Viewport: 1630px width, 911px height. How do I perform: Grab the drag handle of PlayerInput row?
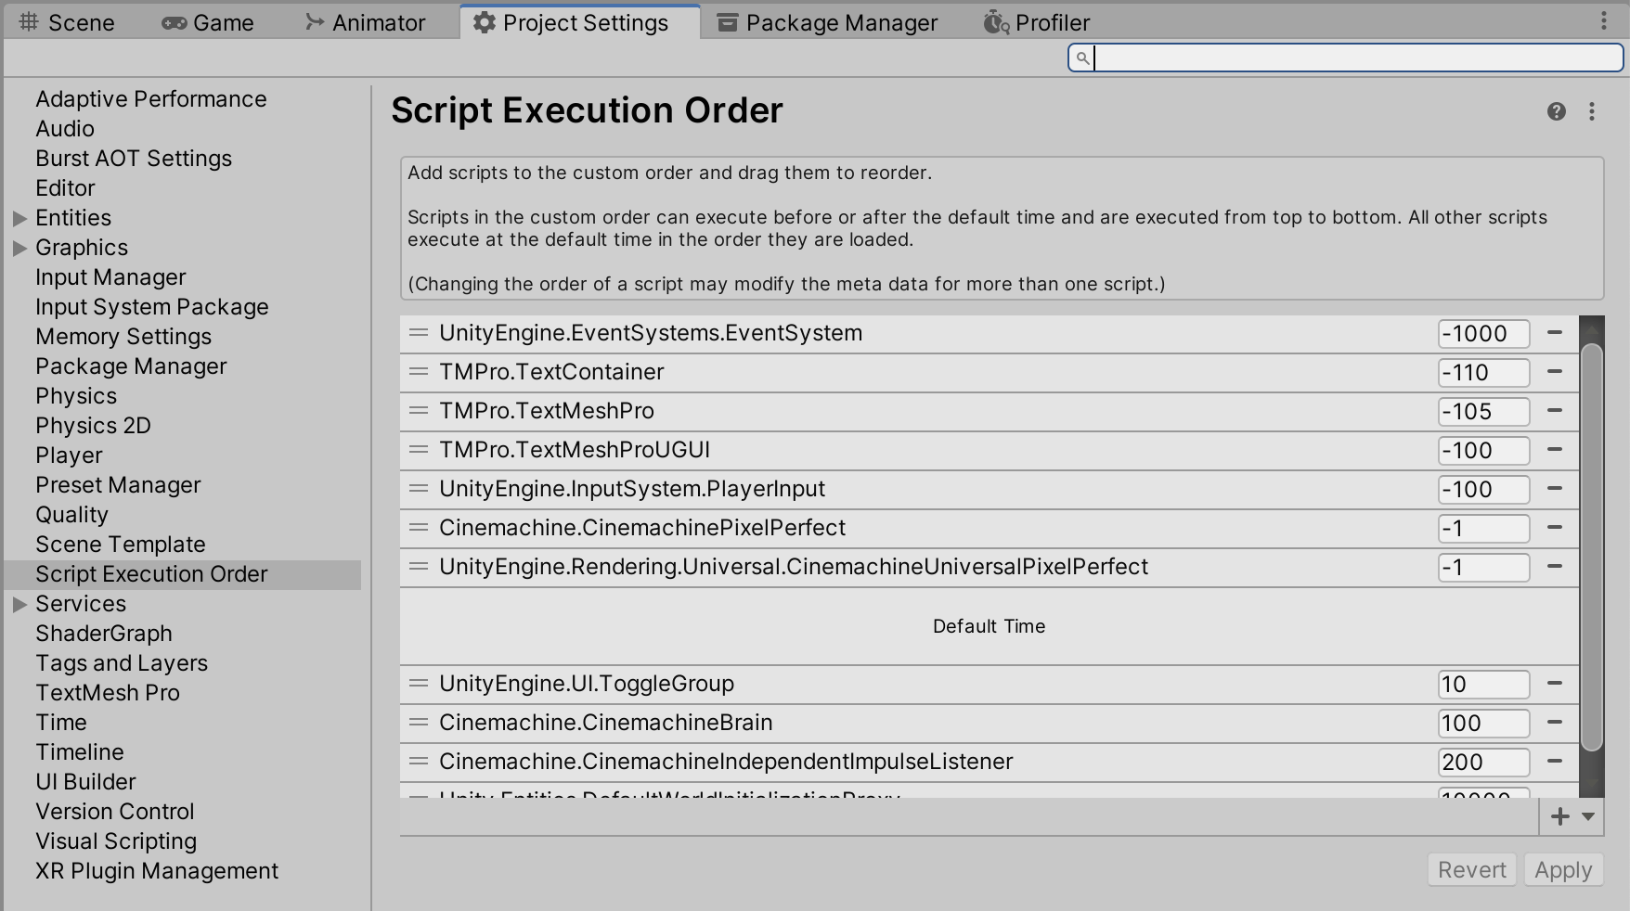(419, 488)
